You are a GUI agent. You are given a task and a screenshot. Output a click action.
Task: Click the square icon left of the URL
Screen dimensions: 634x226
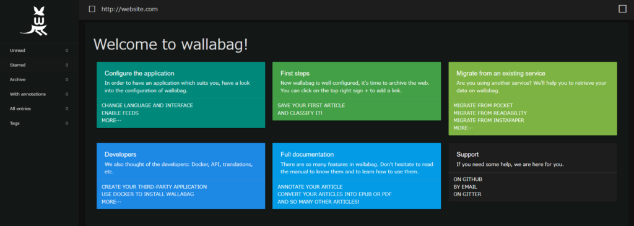pyautogui.click(x=92, y=9)
